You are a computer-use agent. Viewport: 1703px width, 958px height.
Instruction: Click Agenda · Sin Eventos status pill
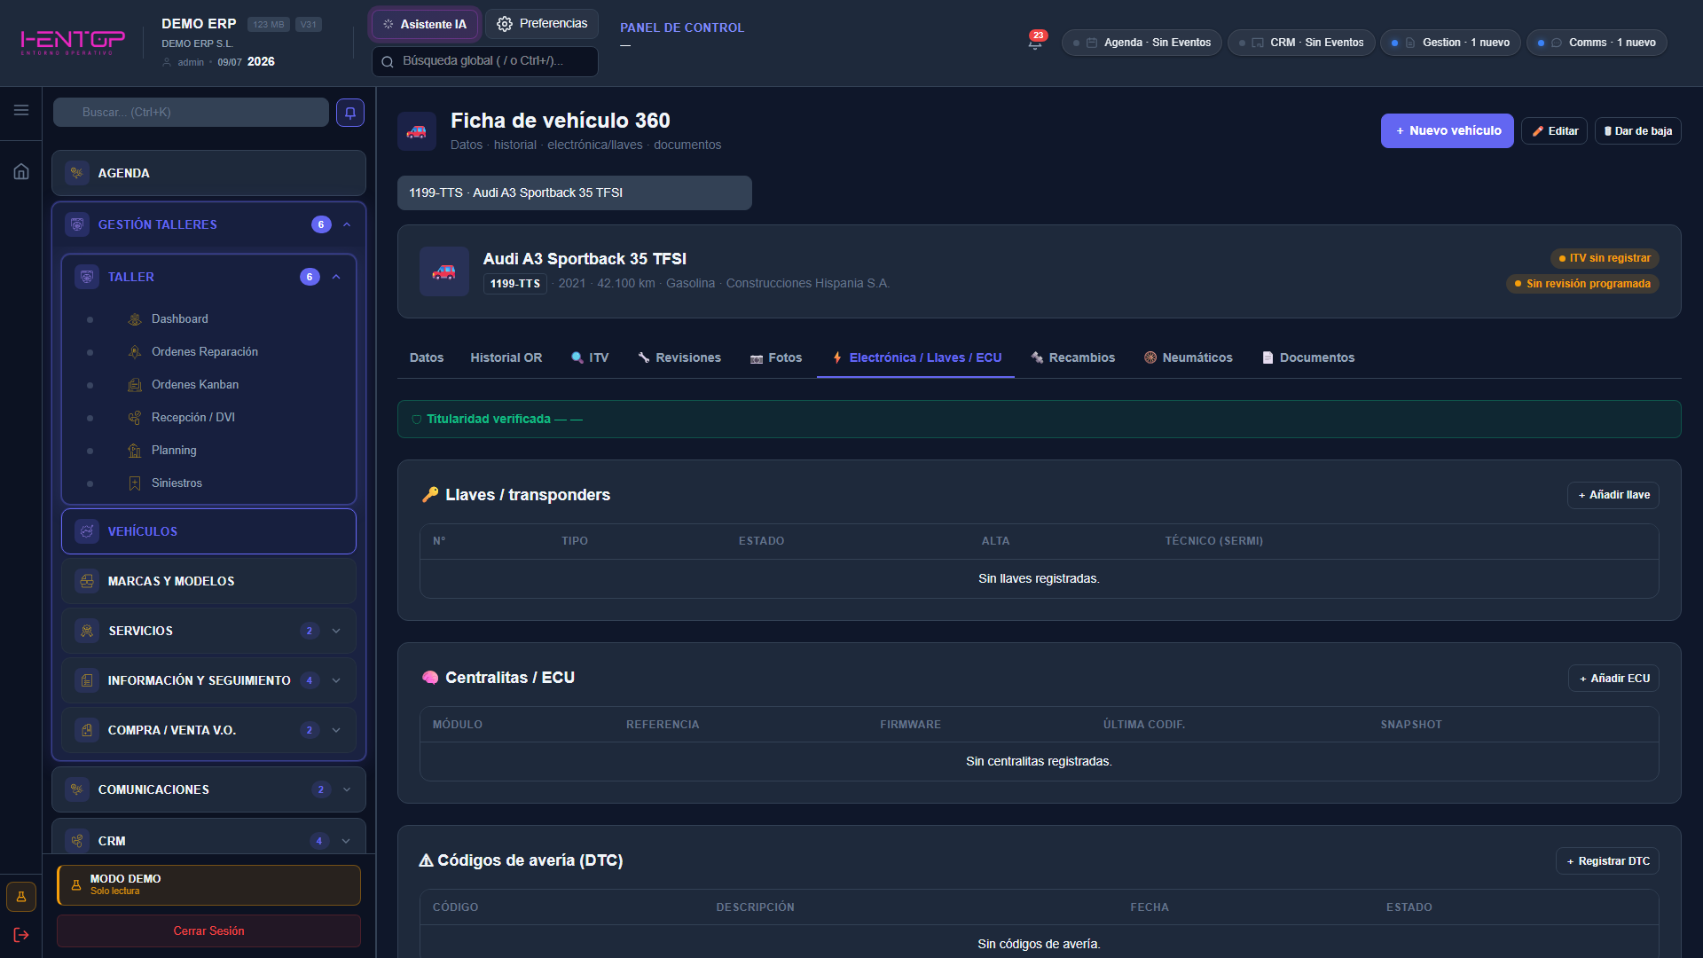[x=1142, y=43]
